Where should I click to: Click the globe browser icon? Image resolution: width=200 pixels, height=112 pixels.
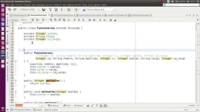click(x=44, y=10)
